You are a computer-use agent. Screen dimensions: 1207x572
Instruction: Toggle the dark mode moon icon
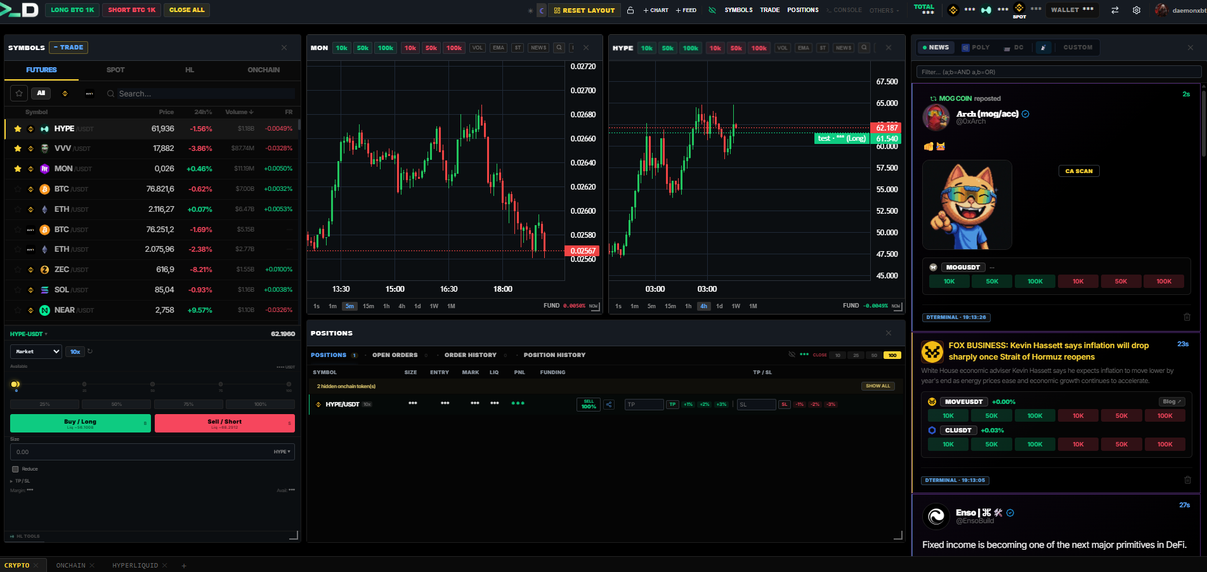(542, 10)
